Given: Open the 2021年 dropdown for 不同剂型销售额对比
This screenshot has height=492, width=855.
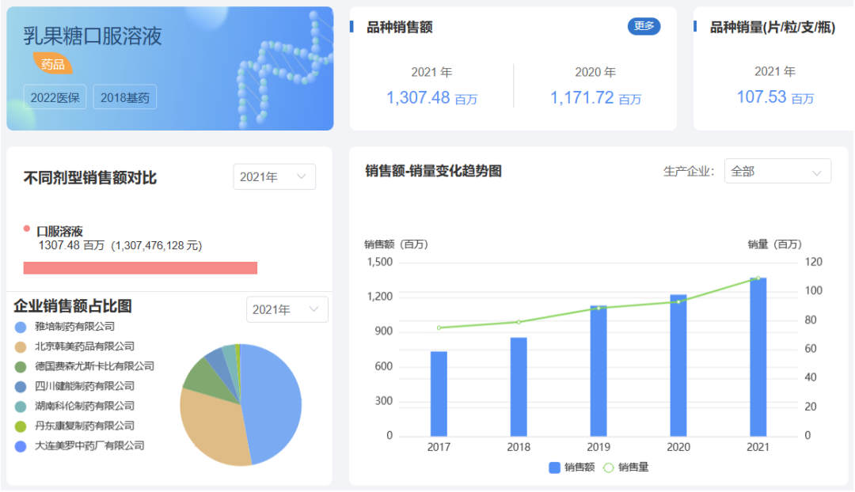Looking at the screenshot, I should point(274,176).
